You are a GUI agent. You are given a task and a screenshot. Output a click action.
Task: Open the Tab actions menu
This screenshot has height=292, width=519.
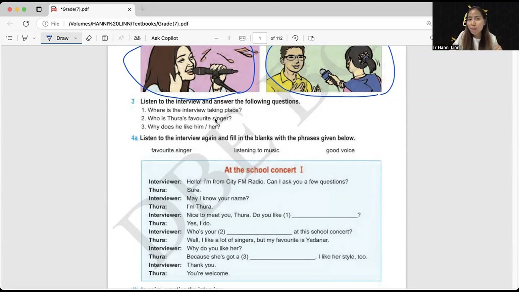coord(39,9)
